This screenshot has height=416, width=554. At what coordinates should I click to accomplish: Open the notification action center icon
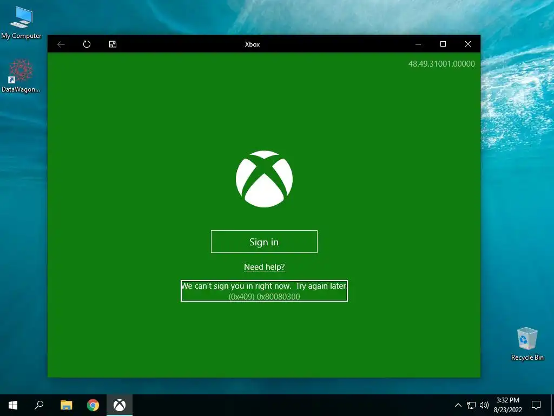point(536,405)
